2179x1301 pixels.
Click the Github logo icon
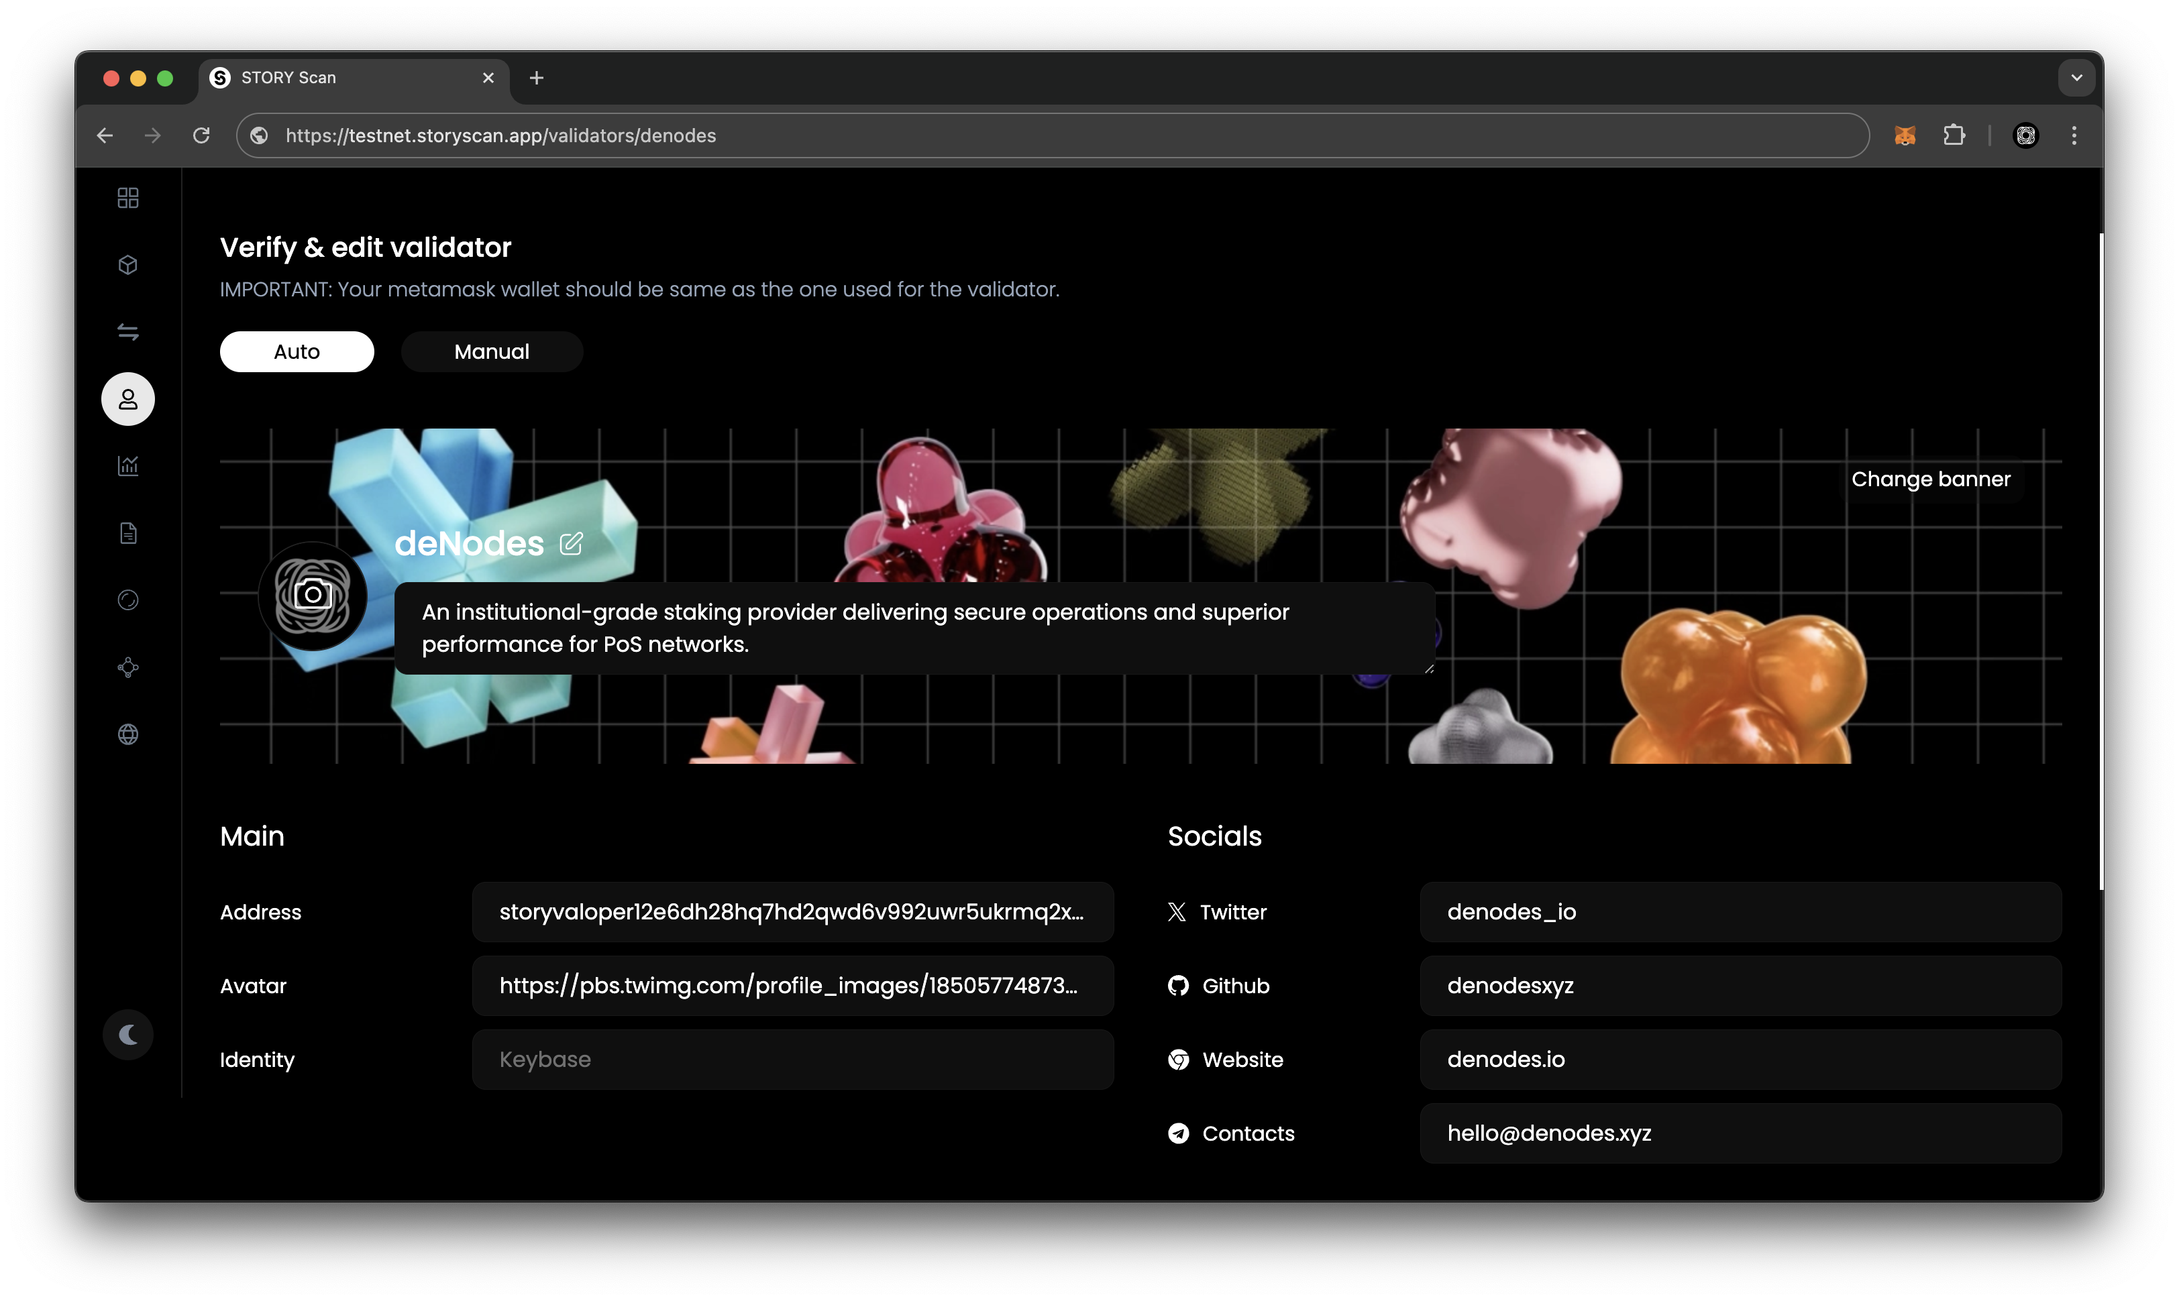[1179, 985]
